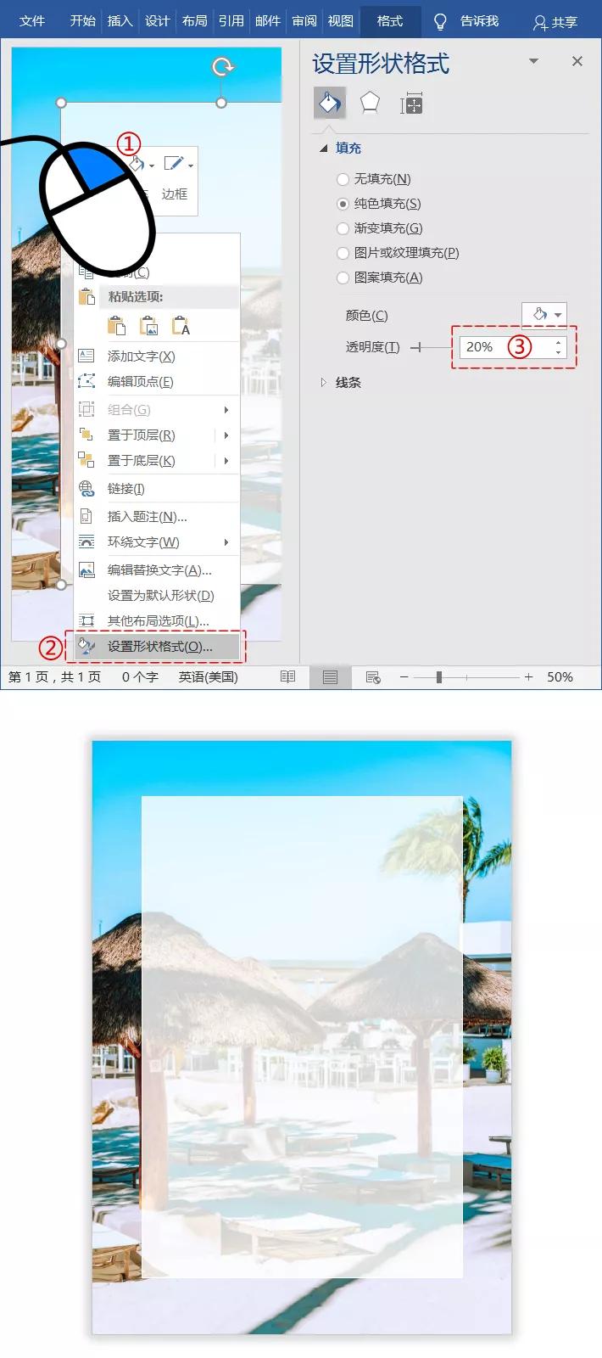602x1358 pixels.
Task: Click the 告诉我 lightbulb search box
Action: click(466, 20)
